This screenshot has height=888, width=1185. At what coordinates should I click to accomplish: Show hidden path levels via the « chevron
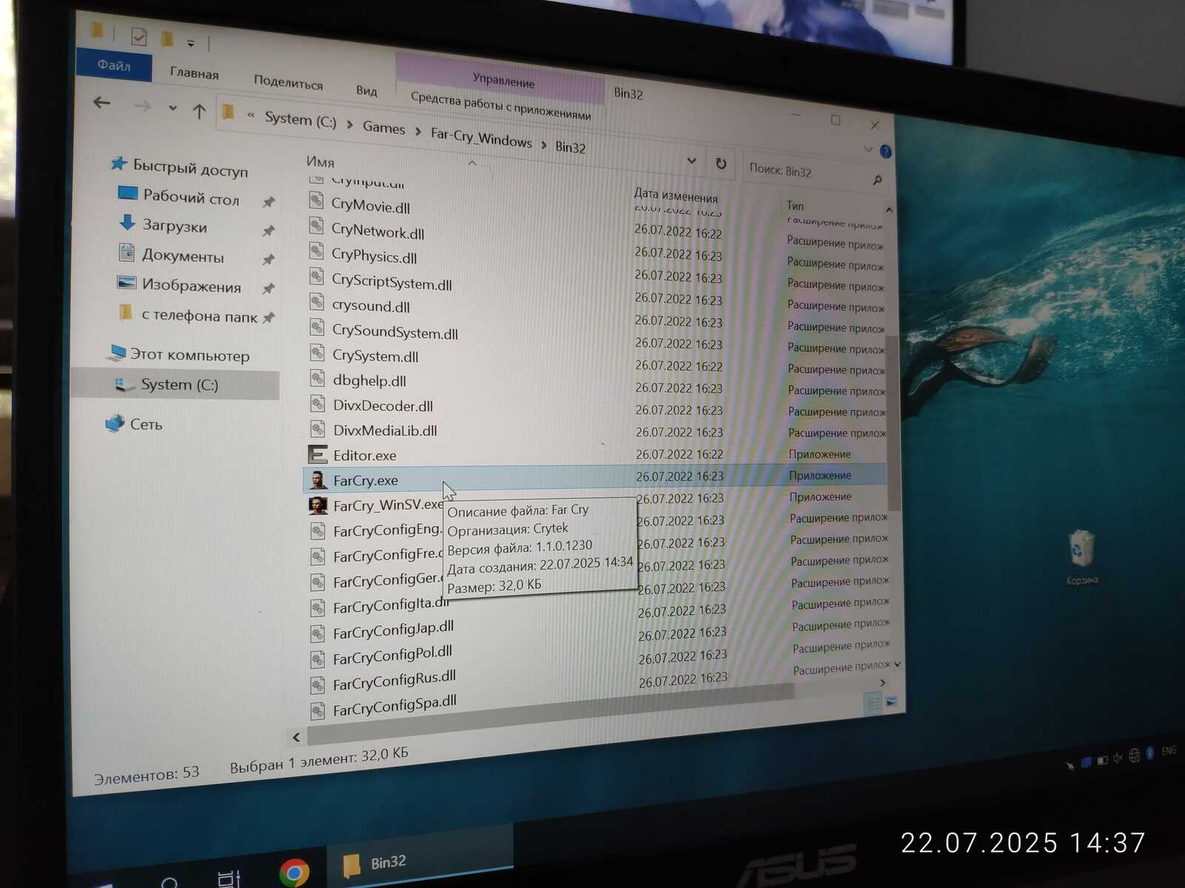tap(251, 115)
